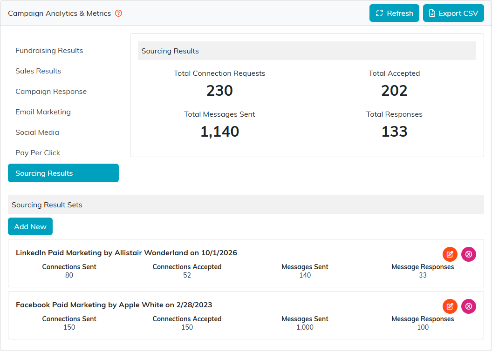Image resolution: width=492 pixels, height=351 pixels.
Task: Click the Sourcing Result Sets header
Action: click(246, 205)
